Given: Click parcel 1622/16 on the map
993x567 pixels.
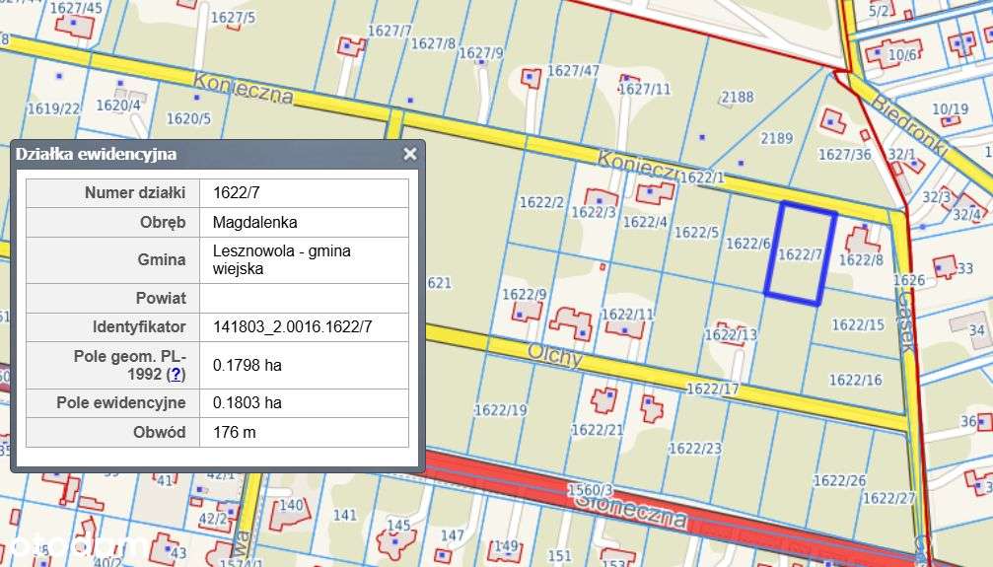Looking at the screenshot, I should coord(855,380).
